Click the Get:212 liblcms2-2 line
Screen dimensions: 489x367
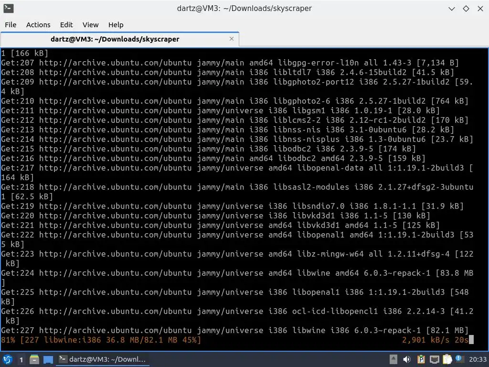click(235, 120)
